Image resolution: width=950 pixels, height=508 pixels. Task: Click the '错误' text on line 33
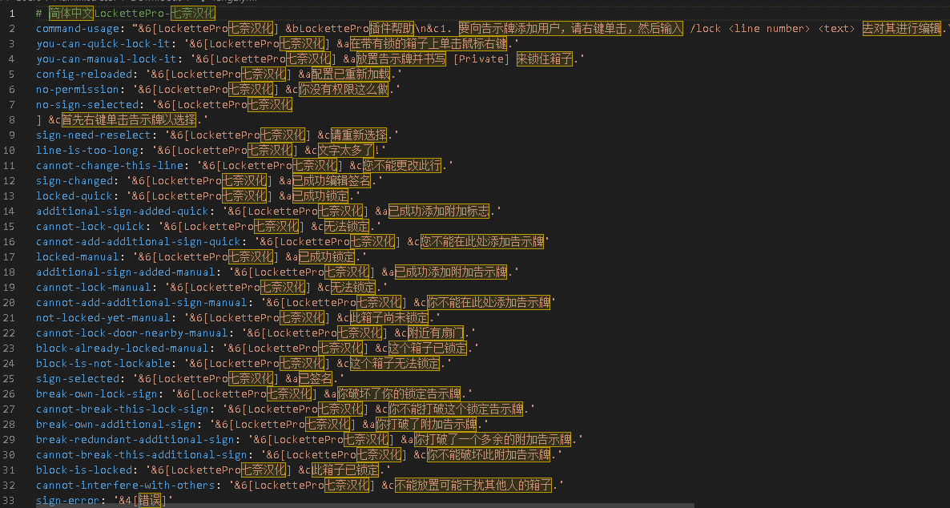151,500
